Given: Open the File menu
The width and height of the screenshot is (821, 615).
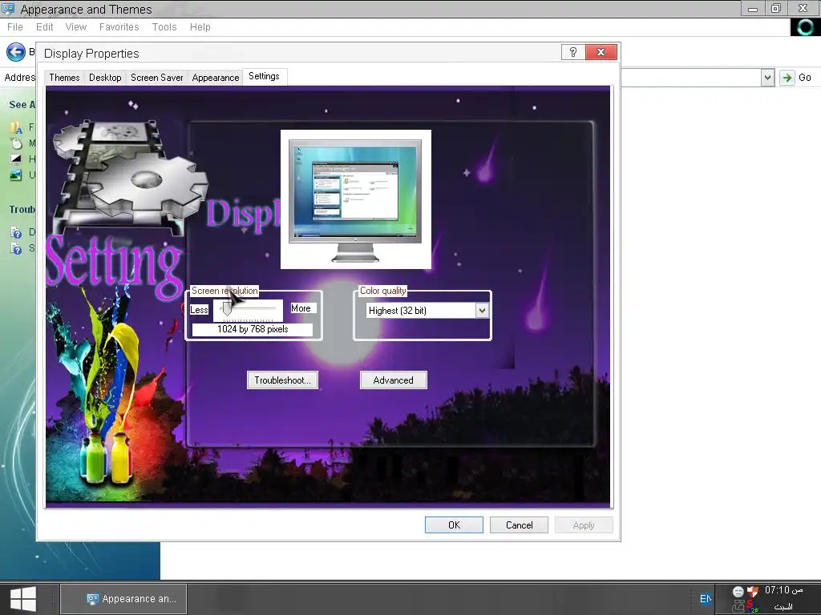Looking at the screenshot, I should pos(14,27).
